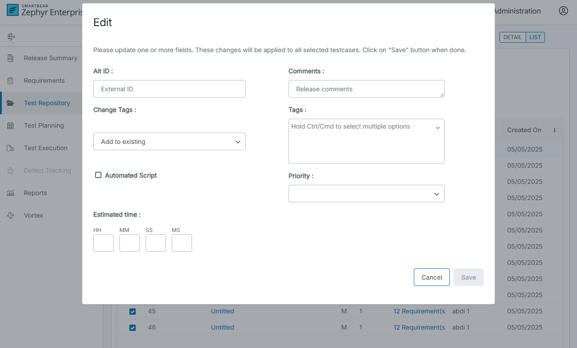Open the user profile icon
This screenshot has width=577, height=348.
tap(563, 11)
